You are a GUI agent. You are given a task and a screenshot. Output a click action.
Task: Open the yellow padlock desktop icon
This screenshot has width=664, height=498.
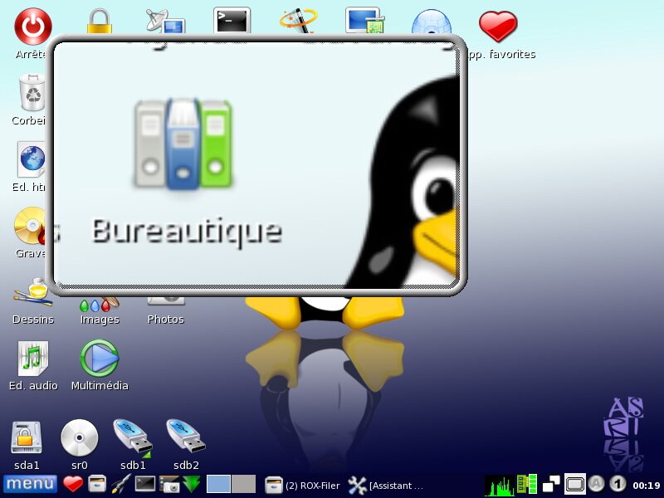(x=100, y=22)
